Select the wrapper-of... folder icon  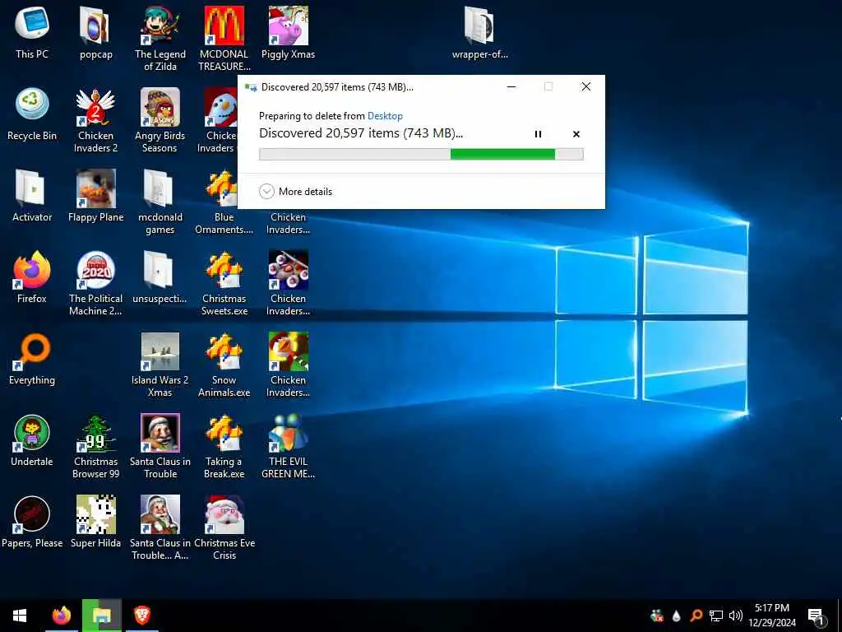479,32
